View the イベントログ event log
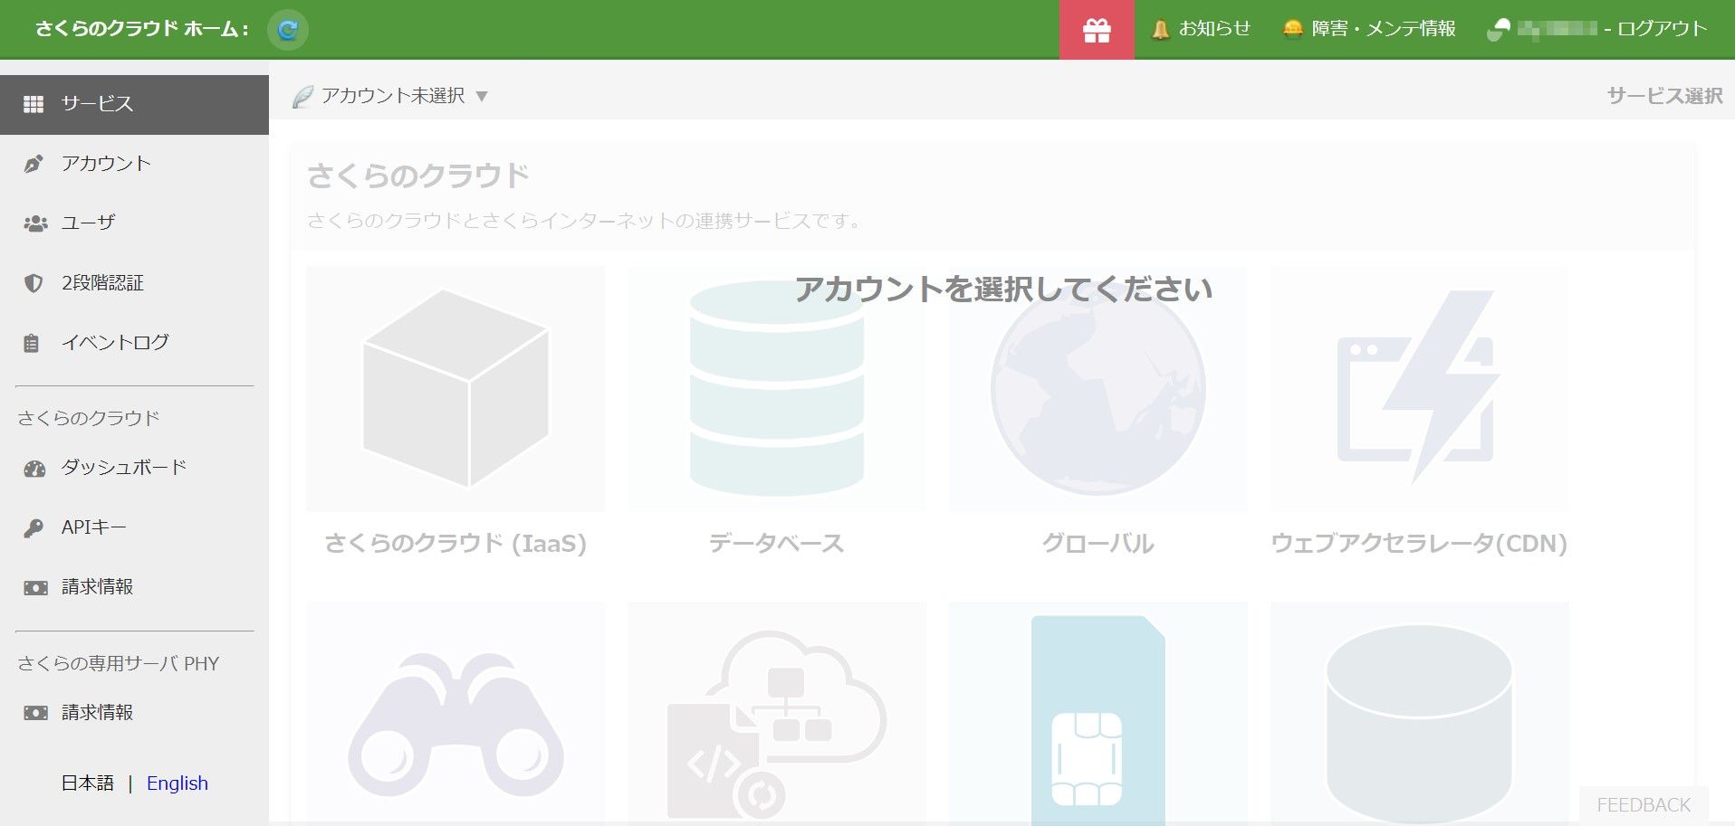 click(x=114, y=343)
